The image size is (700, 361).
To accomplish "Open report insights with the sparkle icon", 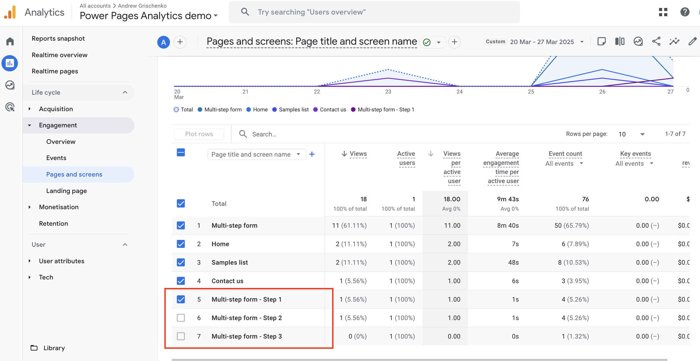I will click(674, 42).
